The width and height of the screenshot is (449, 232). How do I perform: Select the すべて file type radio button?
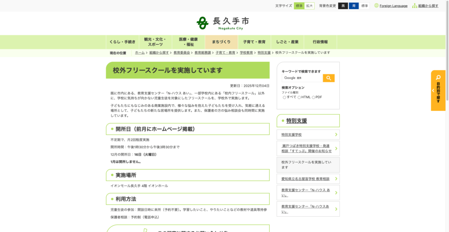[x=284, y=97]
